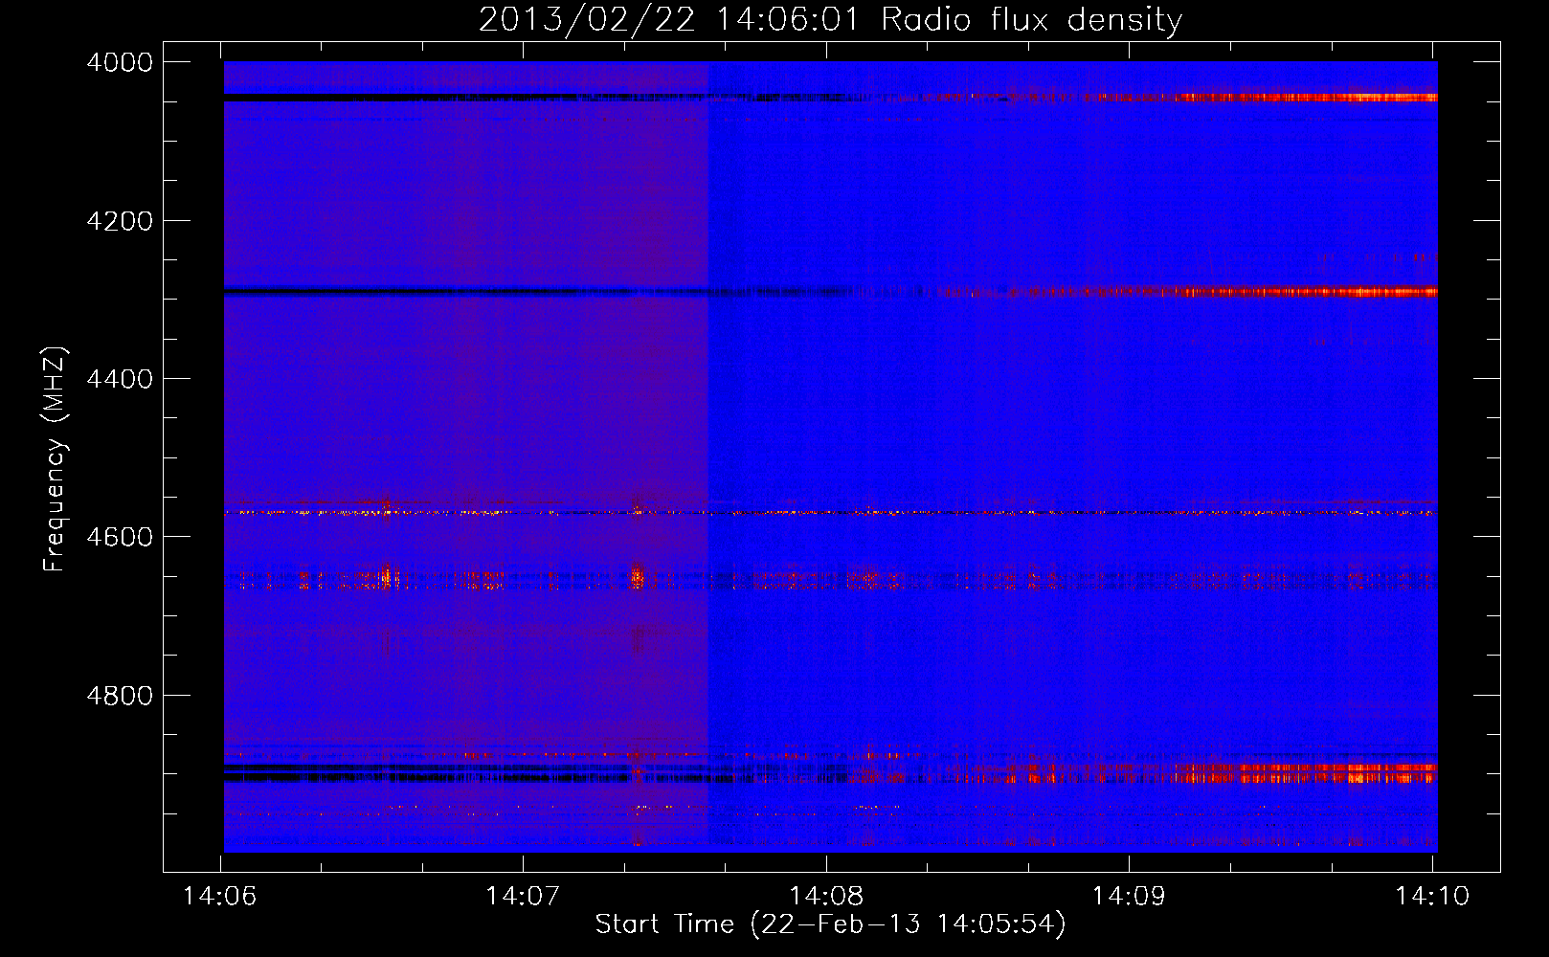This screenshot has width=1549, height=957.
Task: Click the 14:10 time tick label
Action: [x=1432, y=896]
